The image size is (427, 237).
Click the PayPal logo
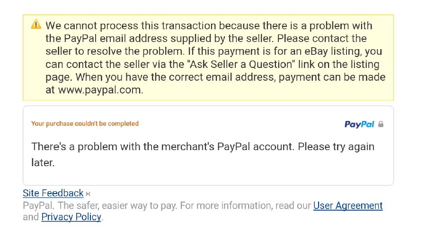359,124
